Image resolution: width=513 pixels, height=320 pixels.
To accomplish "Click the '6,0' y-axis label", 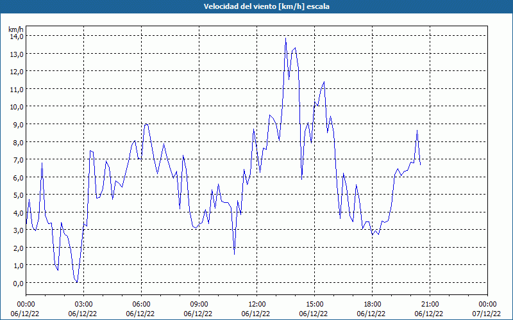I will [x=19, y=177].
